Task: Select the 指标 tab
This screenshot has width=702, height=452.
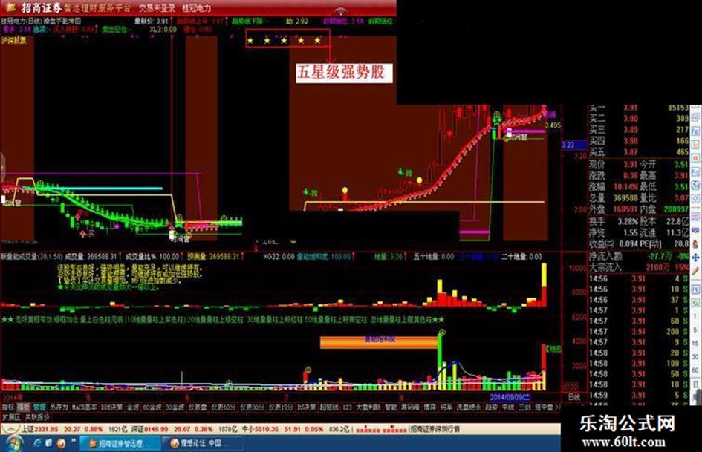Action: point(7,407)
